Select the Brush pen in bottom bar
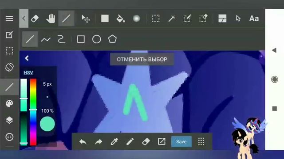Viewport: 284px width, 159px height. pos(130,142)
